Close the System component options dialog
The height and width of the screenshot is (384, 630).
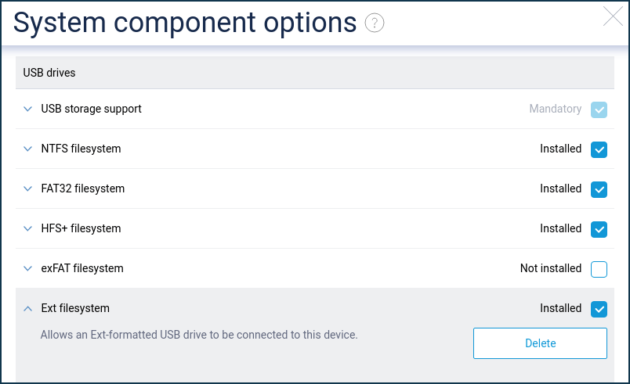pos(613,16)
